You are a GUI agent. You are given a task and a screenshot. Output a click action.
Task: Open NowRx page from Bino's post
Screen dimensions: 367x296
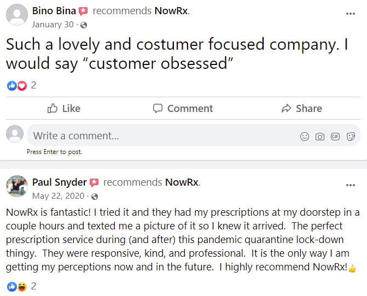174,10
